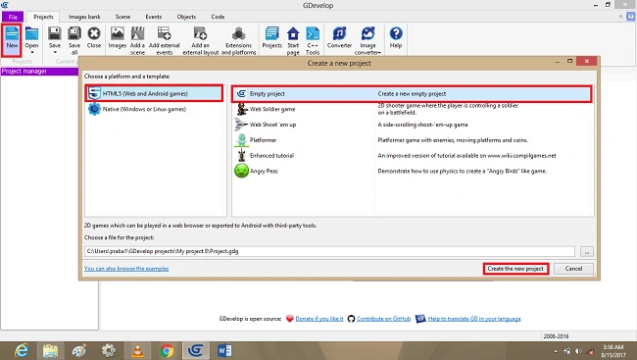Switch to the Images bank tab
This screenshot has width=637, height=360.
pos(84,17)
